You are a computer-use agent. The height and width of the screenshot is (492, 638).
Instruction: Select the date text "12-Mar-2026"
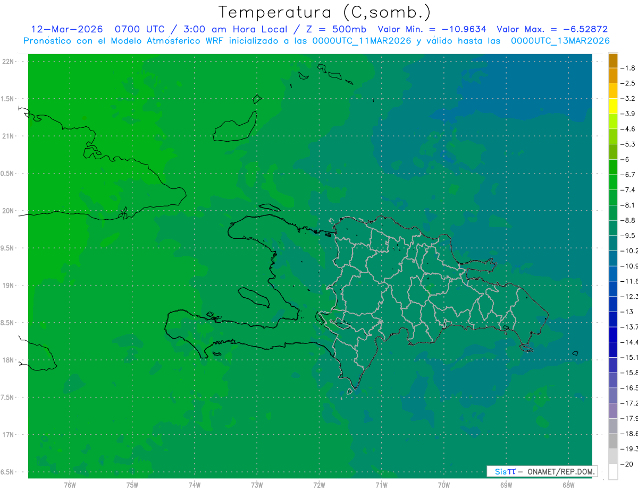[x=66, y=29]
